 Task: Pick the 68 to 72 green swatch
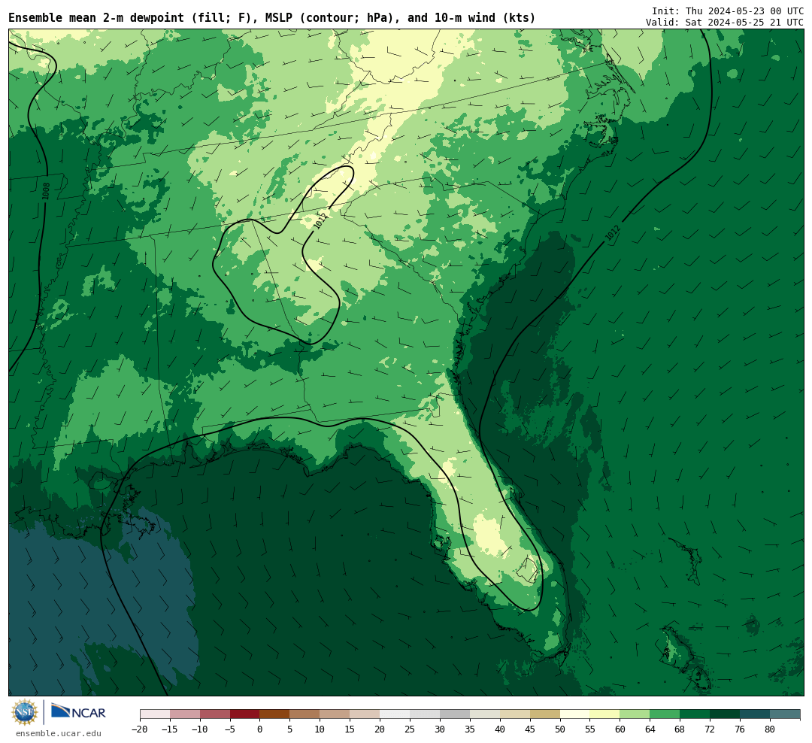[x=695, y=714]
